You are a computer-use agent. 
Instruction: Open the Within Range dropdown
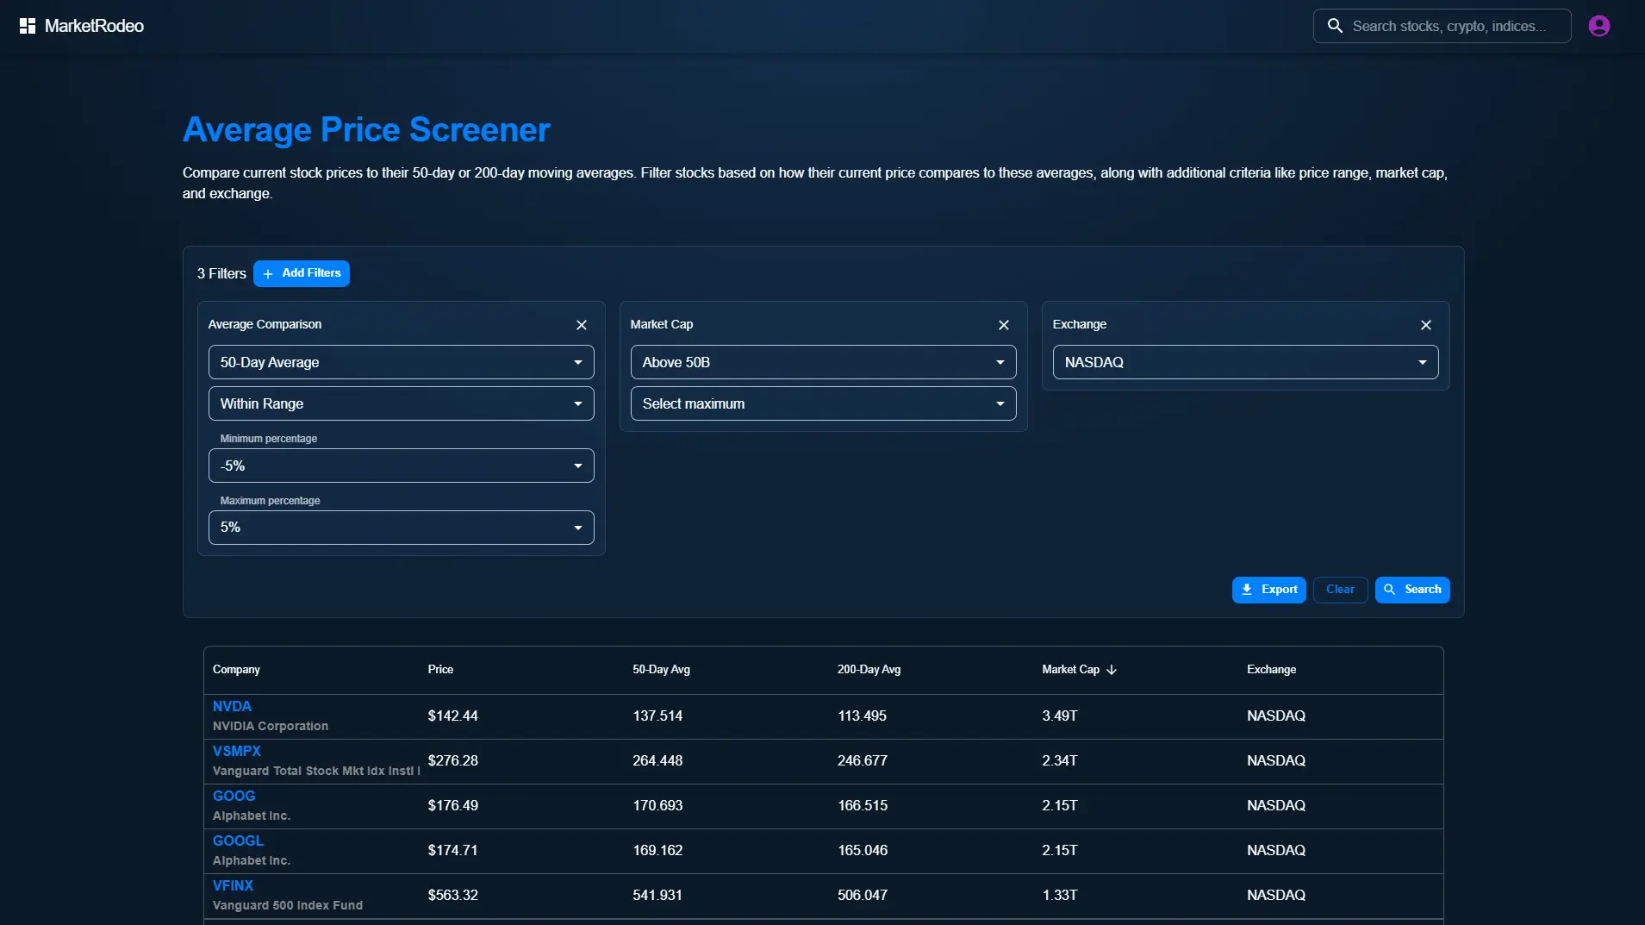click(402, 403)
